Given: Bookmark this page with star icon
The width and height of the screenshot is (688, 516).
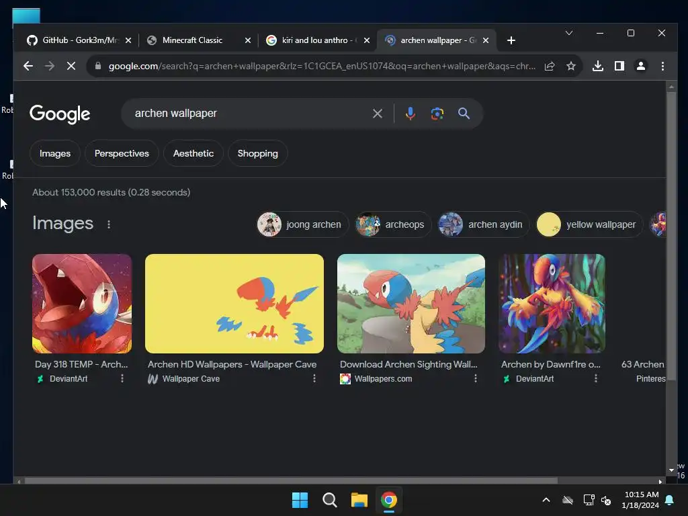Looking at the screenshot, I should (x=570, y=66).
